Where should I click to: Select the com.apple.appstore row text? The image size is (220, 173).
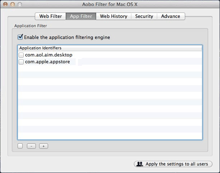47,62
